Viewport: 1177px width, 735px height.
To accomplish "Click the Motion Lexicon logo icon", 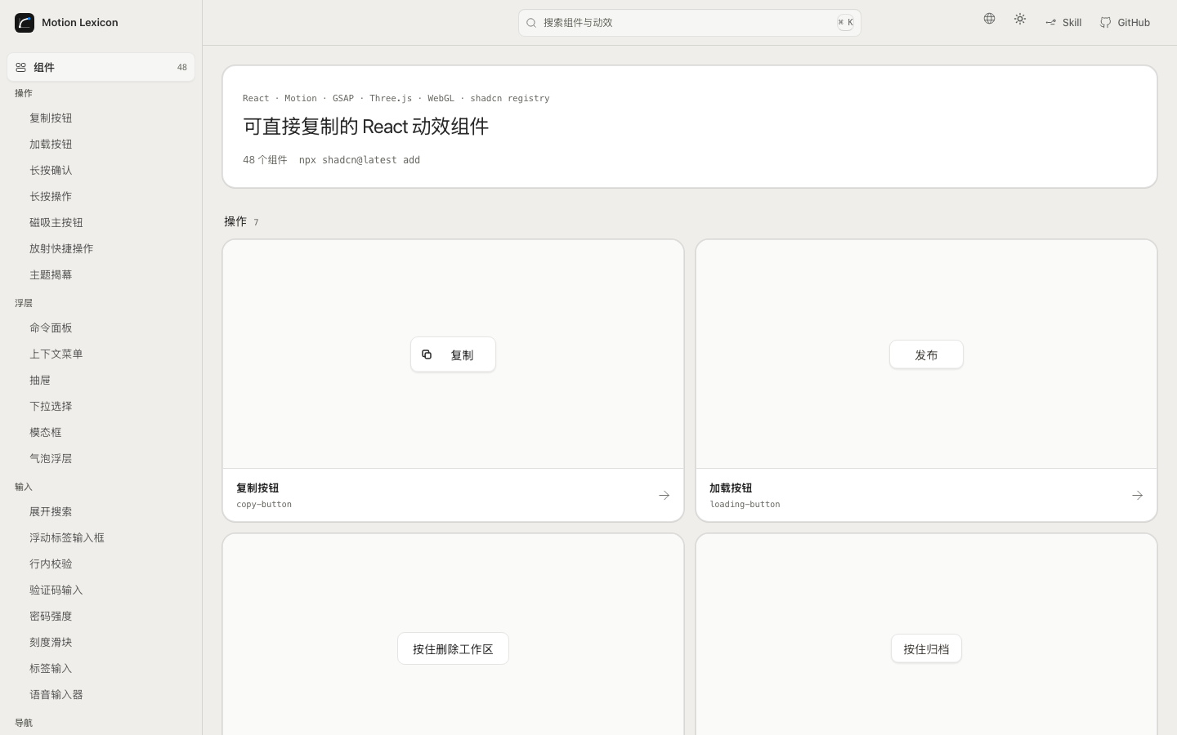I will pos(25,23).
